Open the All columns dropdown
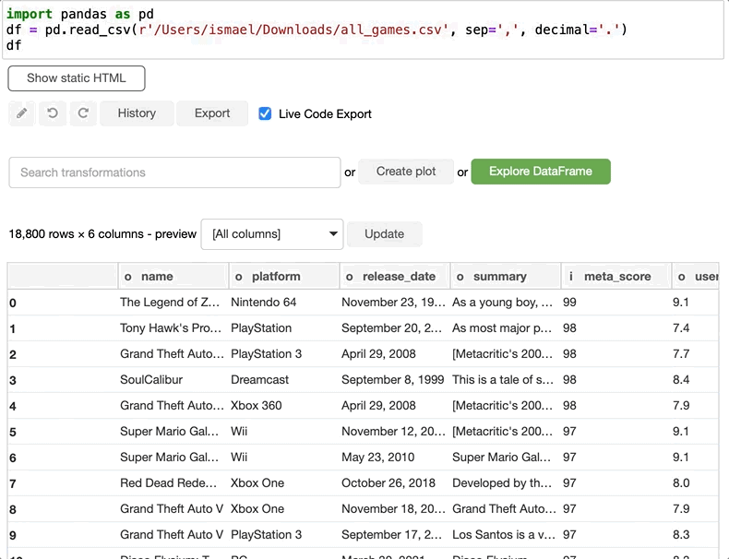The width and height of the screenshot is (729, 559). [x=271, y=234]
